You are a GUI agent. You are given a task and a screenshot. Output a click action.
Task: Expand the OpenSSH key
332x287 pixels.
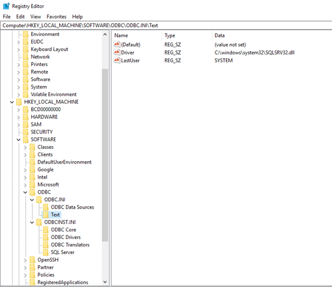25,260
